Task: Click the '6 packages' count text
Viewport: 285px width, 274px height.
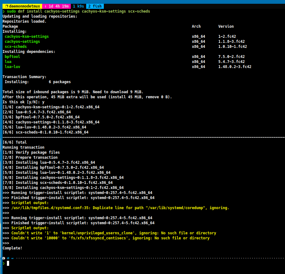Action: click(x=60, y=82)
